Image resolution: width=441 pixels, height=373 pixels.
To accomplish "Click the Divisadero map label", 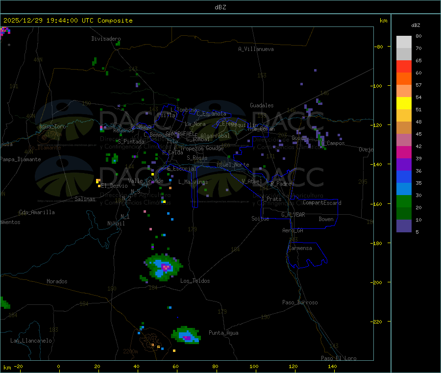I will (106, 39).
